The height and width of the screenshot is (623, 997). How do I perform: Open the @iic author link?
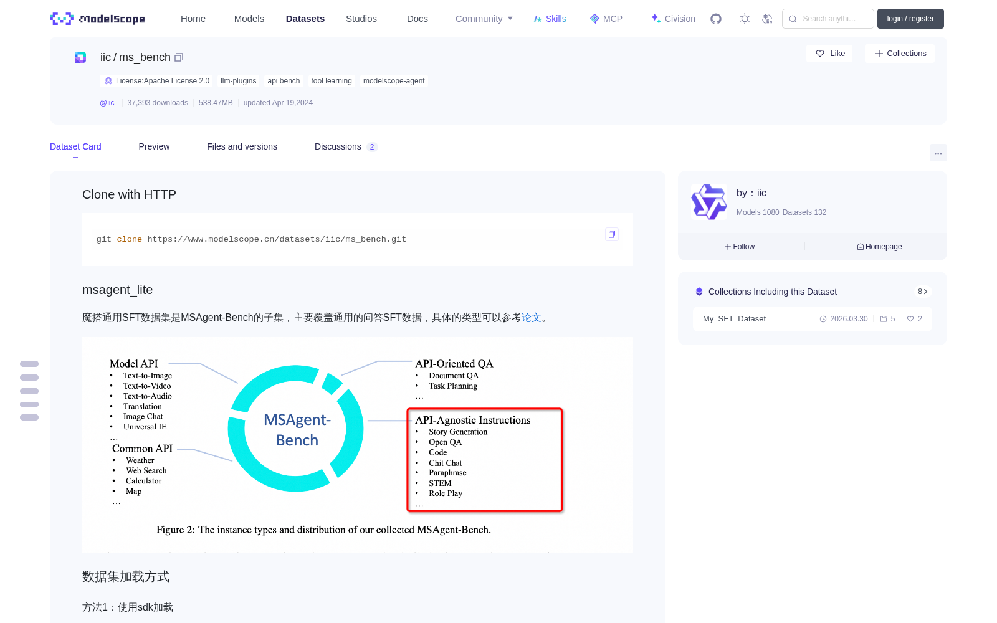(107, 103)
